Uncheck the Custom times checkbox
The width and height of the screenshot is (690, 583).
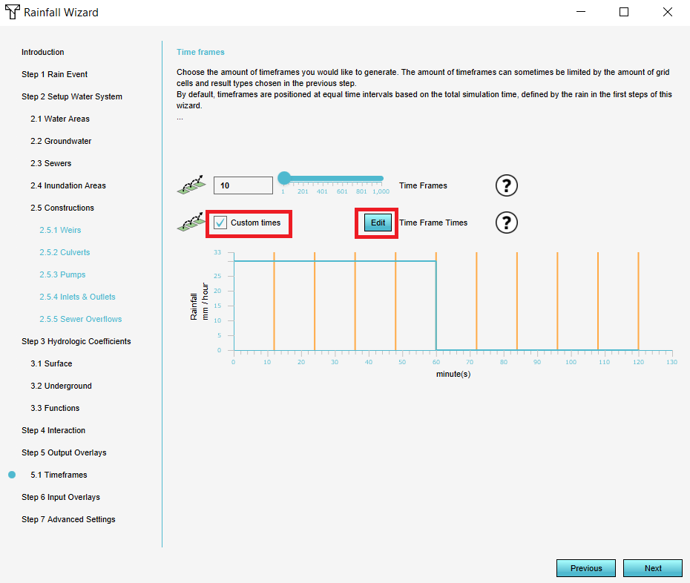220,223
